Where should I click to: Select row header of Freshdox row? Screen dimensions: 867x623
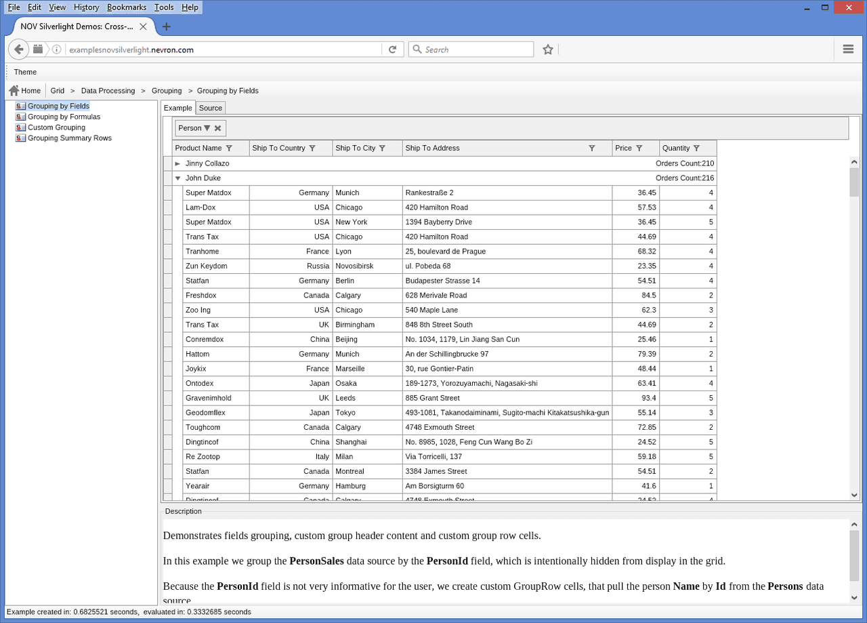(167, 296)
